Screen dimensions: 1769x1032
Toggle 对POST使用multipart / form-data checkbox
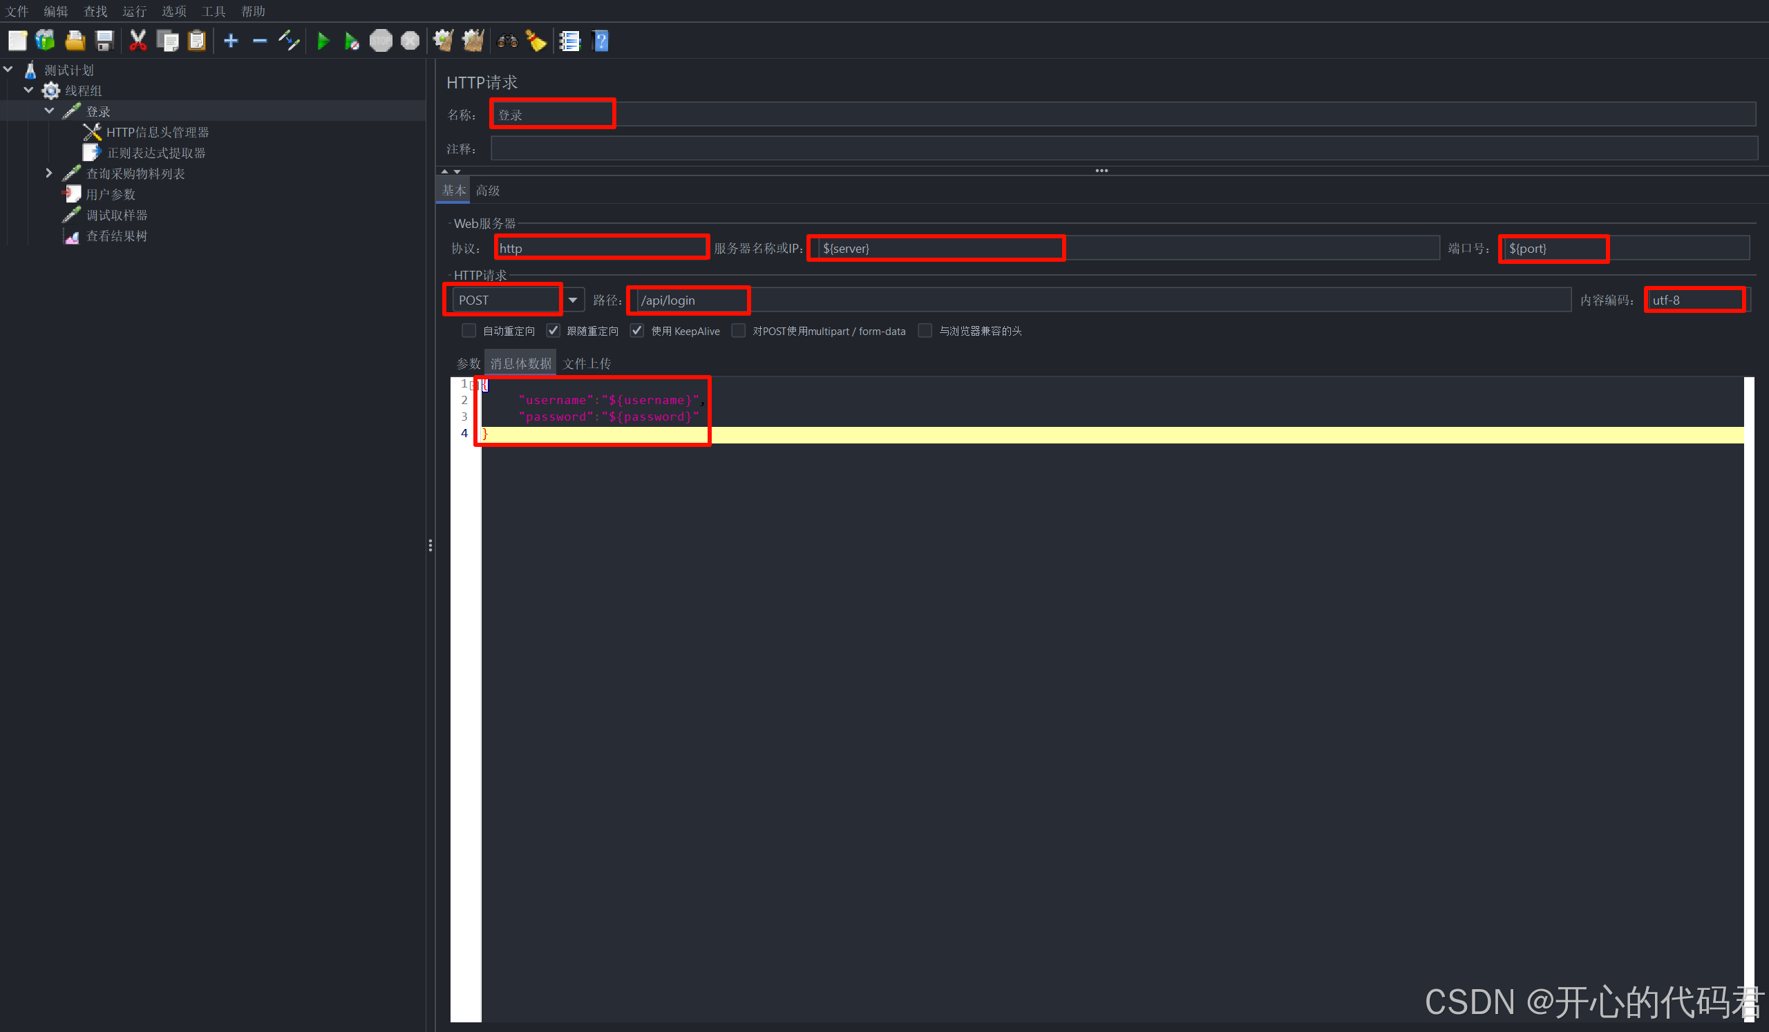click(739, 330)
